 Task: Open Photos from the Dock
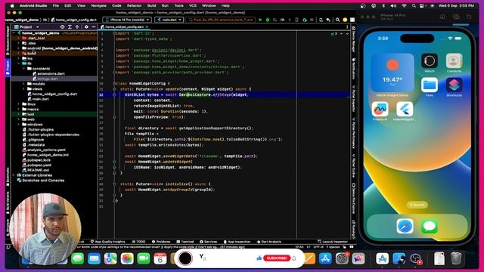127,258
